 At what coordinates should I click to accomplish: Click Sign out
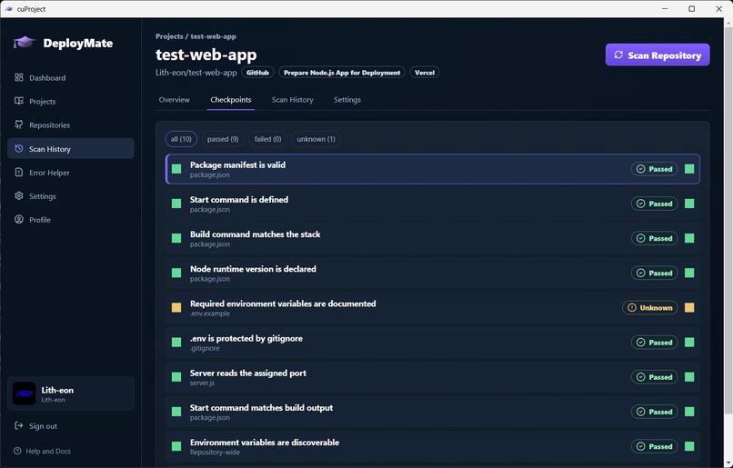tap(36, 426)
